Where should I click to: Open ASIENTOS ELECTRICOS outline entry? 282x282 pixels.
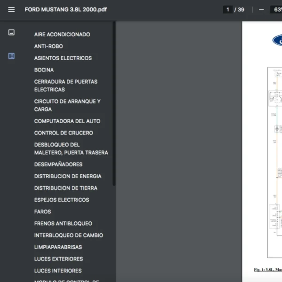(x=63, y=58)
